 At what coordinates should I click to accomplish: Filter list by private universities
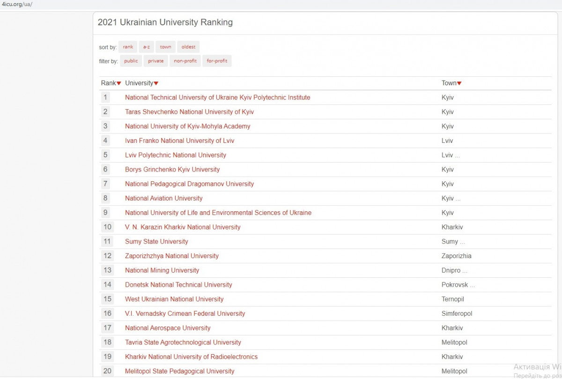[x=156, y=61]
